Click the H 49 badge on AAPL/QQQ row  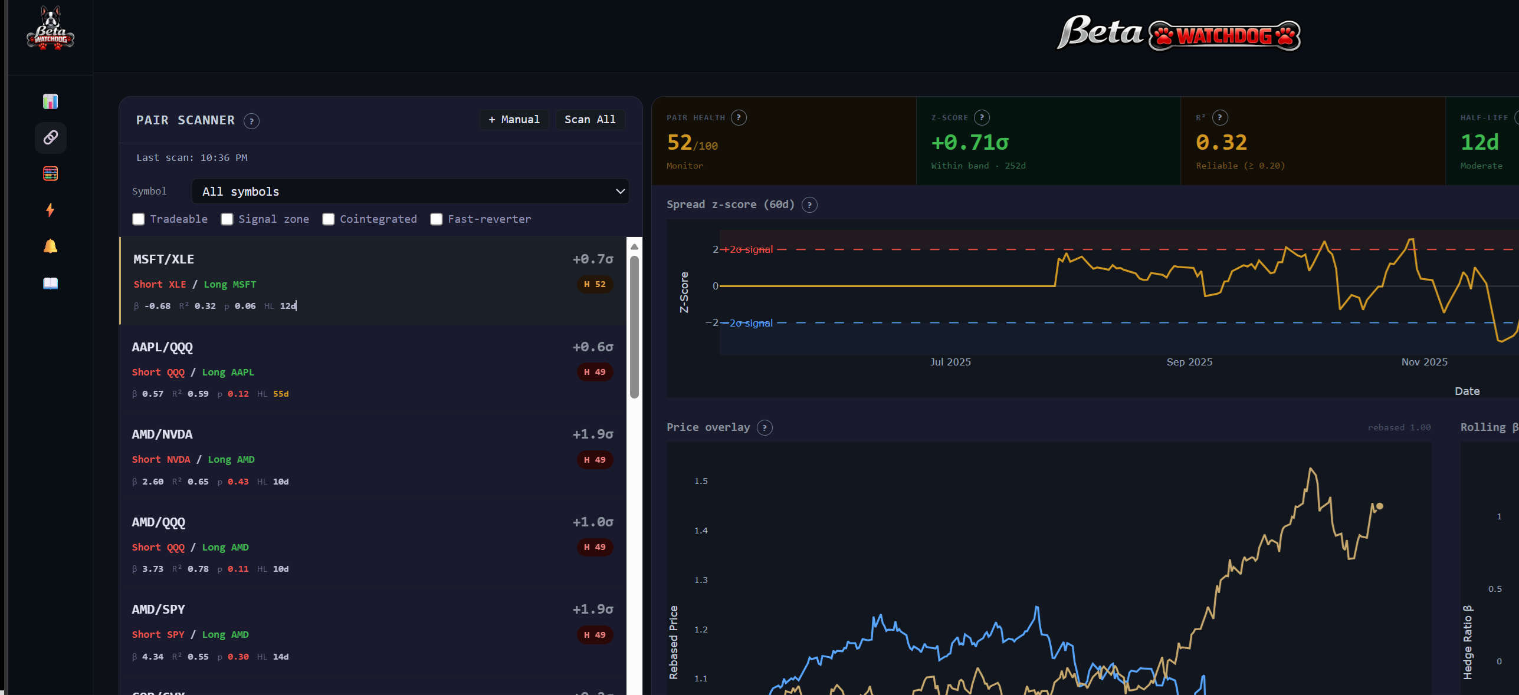point(595,372)
